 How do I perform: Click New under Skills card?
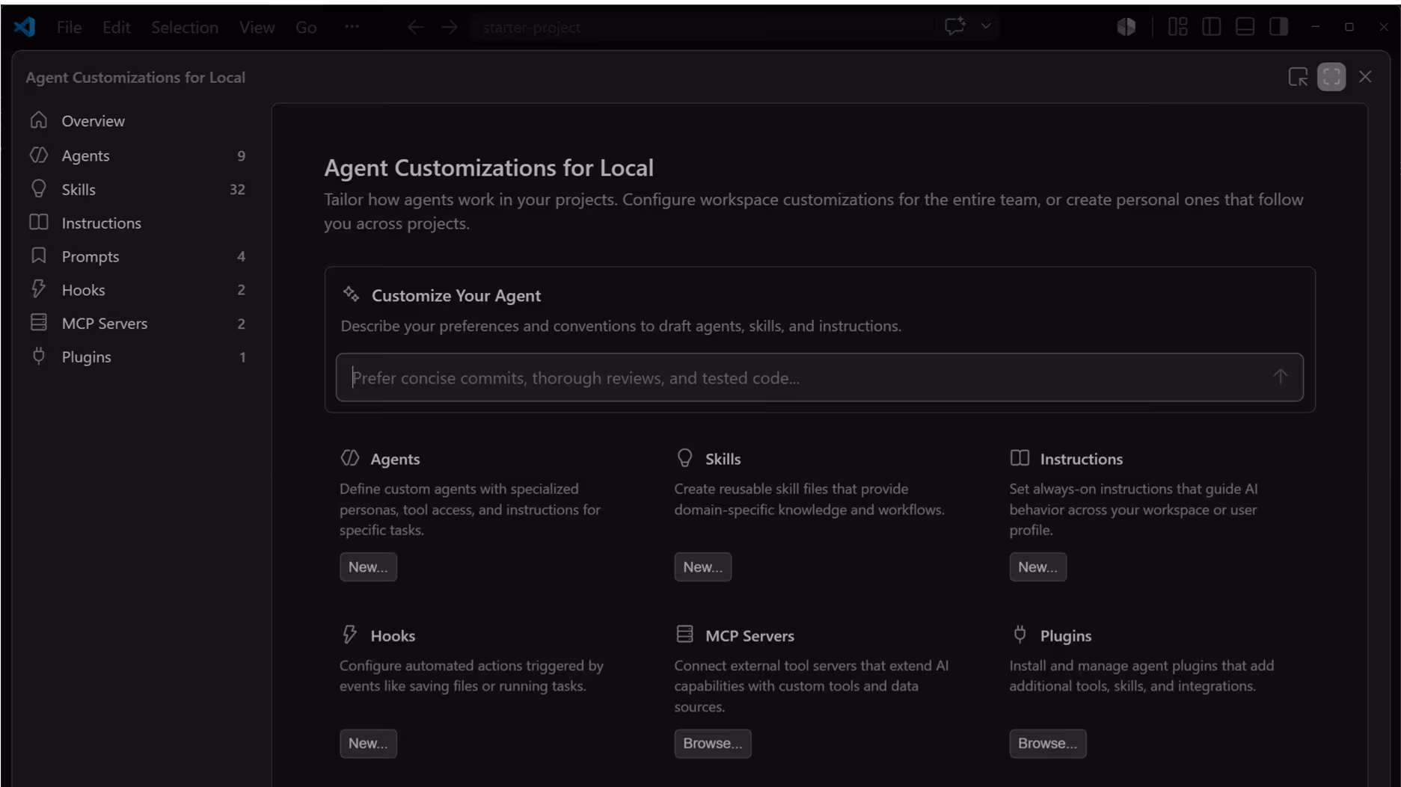coord(702,567)
